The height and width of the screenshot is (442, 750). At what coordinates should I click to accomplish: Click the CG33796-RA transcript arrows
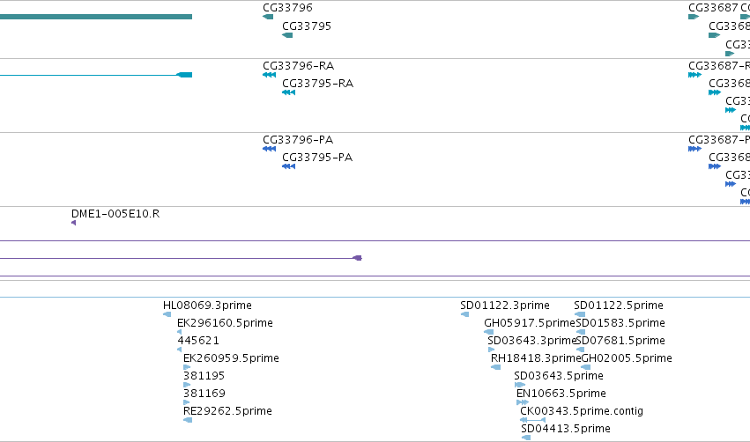click(x=270, y=75)
